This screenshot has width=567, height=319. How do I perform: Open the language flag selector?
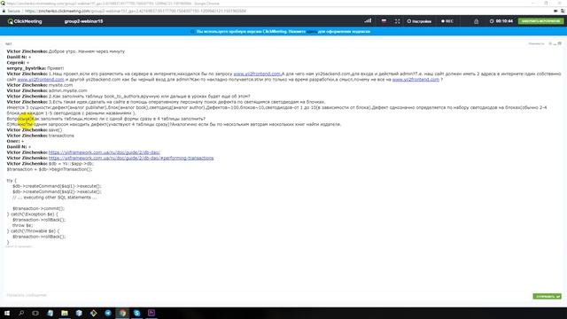[384, 21]
